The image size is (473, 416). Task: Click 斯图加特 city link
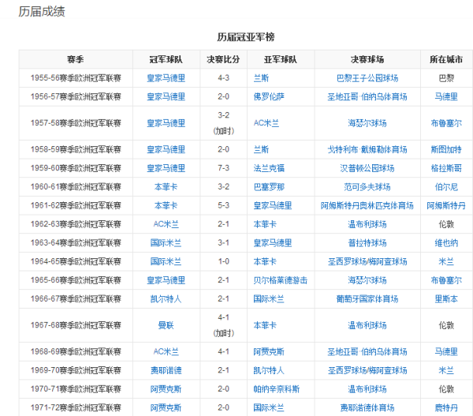(446, 149)
